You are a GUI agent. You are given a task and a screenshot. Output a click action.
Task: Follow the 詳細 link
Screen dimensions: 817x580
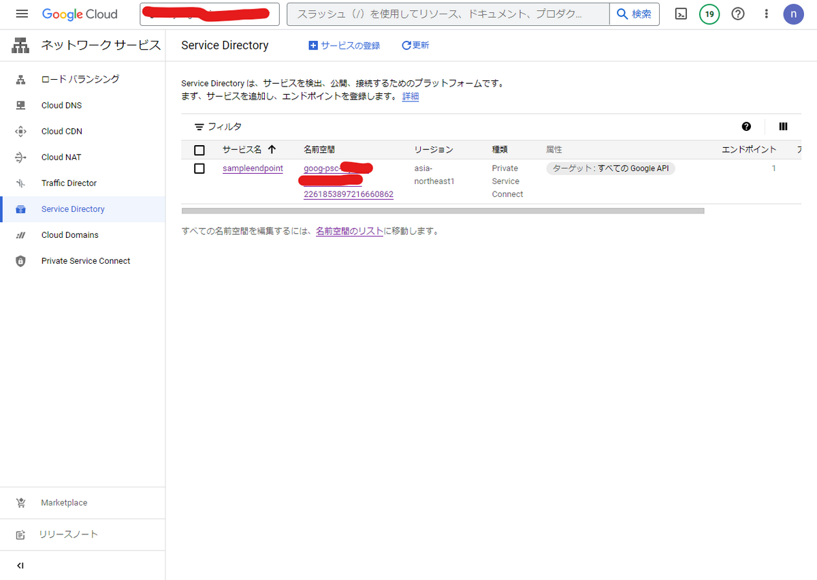coord(411,97)
